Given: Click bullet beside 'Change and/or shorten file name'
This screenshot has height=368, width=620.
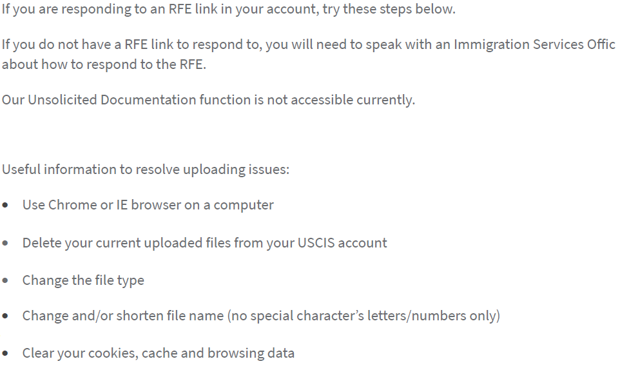Looking at the screenshot, I should (5, 316).
